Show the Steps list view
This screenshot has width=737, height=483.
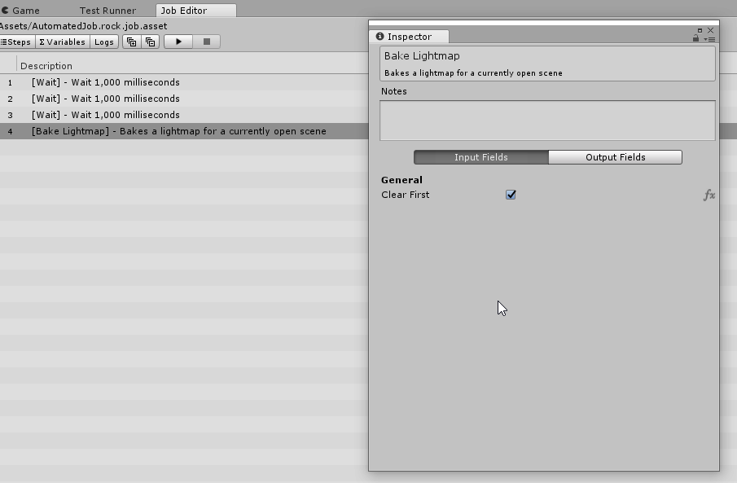16,42
